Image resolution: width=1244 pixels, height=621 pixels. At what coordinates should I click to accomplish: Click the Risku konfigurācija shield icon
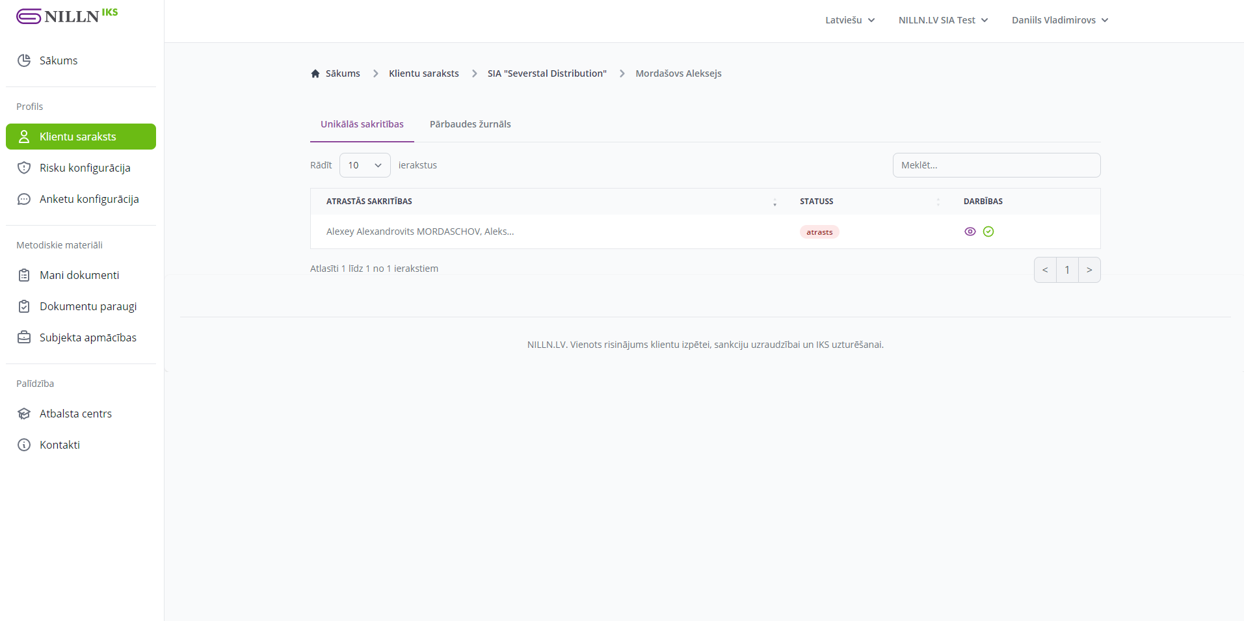click(24, 168)
